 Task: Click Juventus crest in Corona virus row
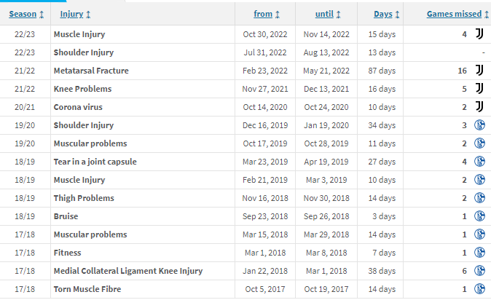tap(479, 107)
